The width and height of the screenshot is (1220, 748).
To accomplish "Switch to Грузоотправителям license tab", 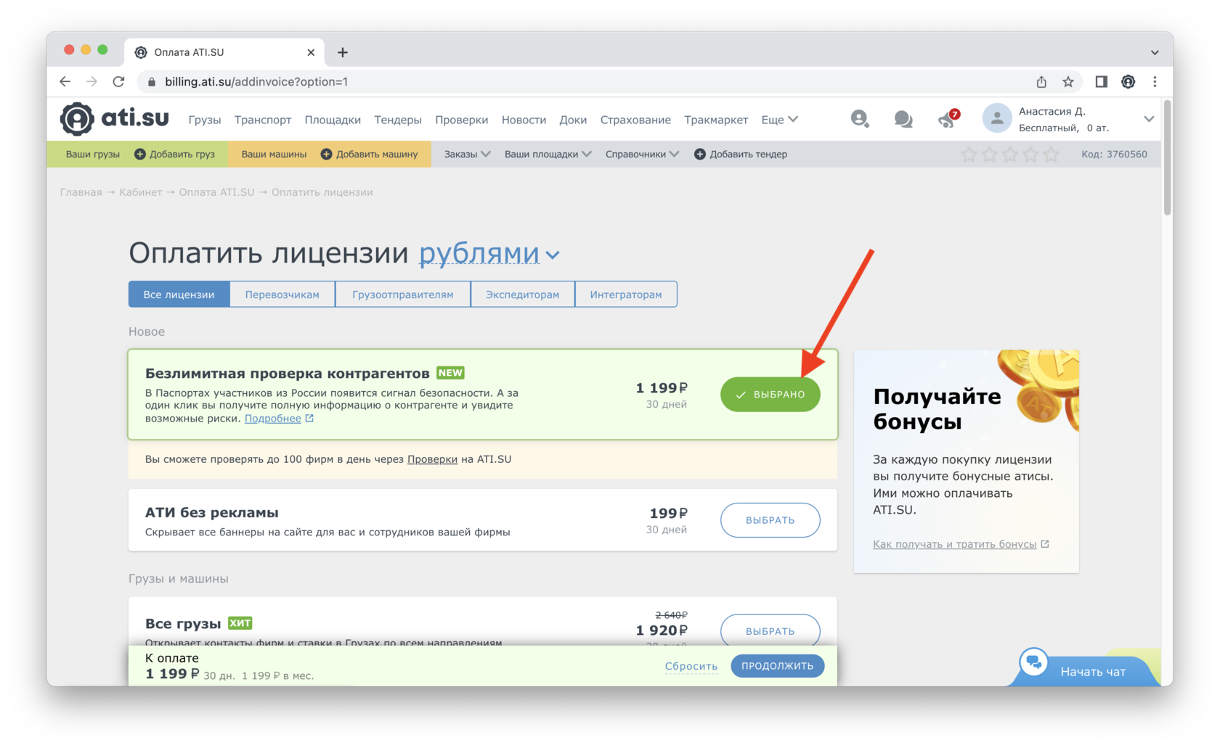I will click(403, 295).
